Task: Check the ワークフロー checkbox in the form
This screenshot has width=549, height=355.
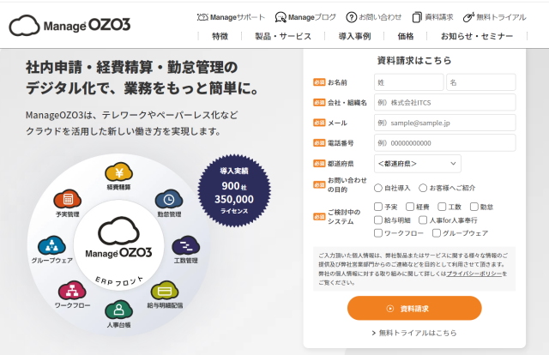Action: pyautogui.click(x=378, y=233)
